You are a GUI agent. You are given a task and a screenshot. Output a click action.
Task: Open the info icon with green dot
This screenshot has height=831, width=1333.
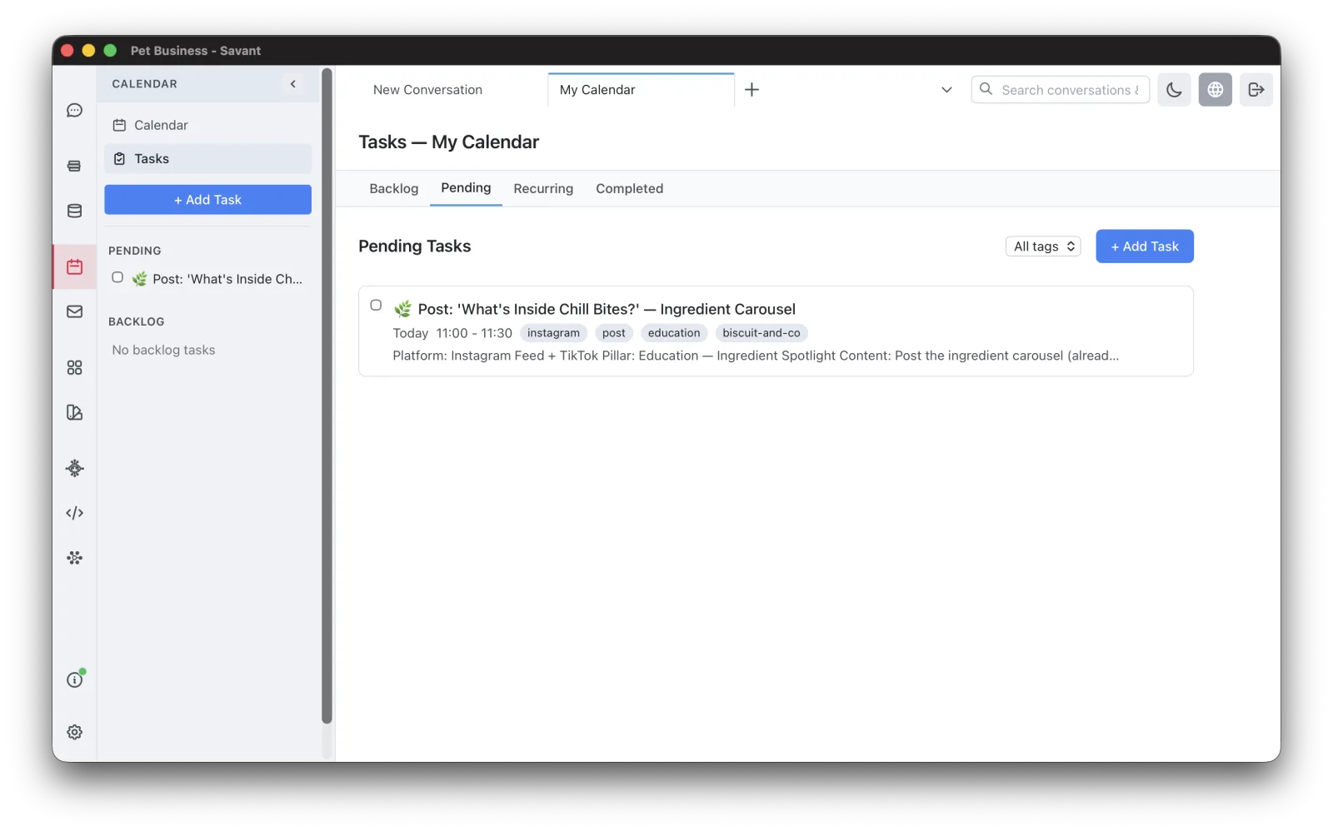tap(75, 679)
